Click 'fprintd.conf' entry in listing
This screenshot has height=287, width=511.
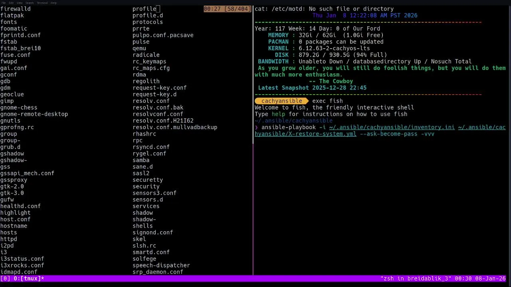pyautogui.click(x=20, y=35)
